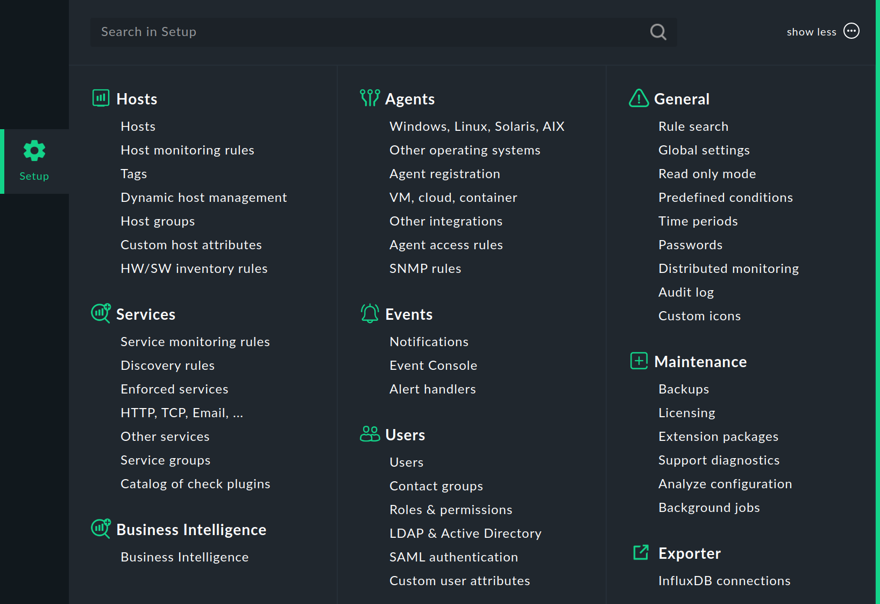Click the Exporter section arrow icon
Image resolution: width=880 pixels, height=604 pixels.
(641, 552)
